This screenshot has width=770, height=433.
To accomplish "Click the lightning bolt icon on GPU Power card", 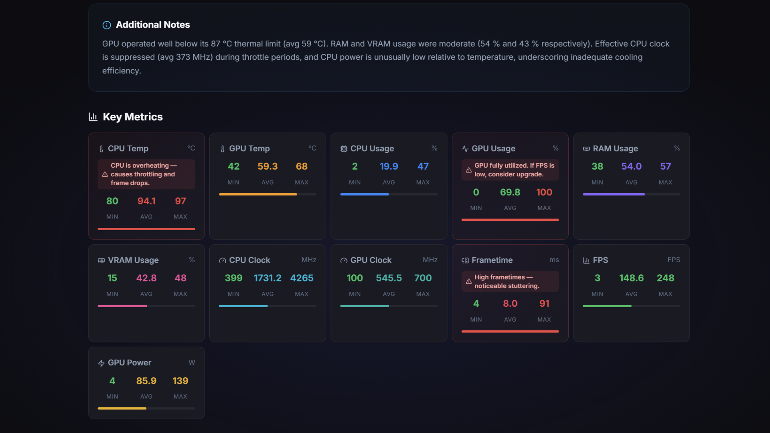I will (101, 363).
